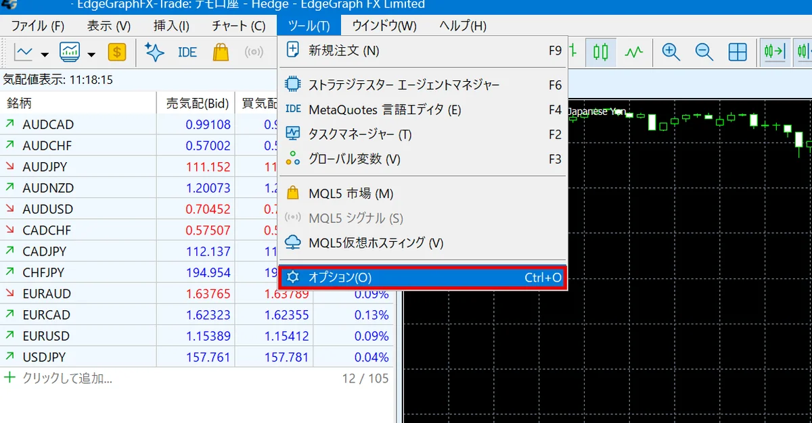Open the チャート (C) menu
Screen dimensions: 812x423
pos(239,26)
